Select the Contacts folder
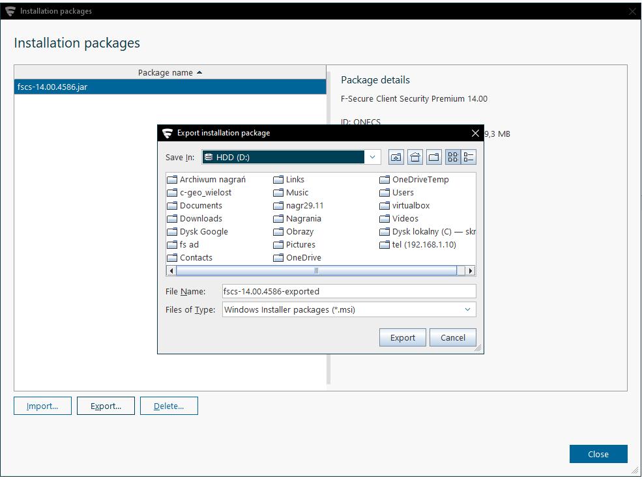The height and width of the screenshot is (480, 642). 190,258
